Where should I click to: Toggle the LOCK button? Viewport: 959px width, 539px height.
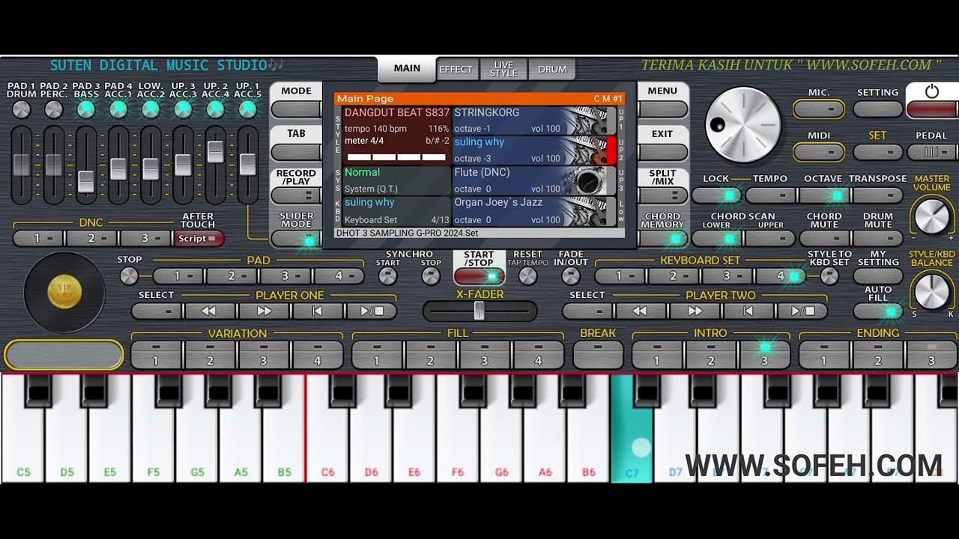[x=716, y=196]
